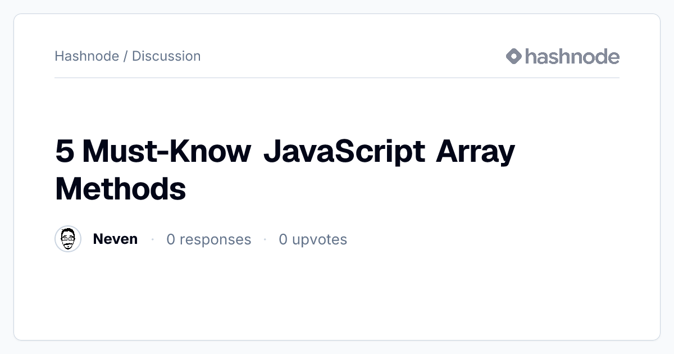Click the slash separator in the breadcrumb

[125, 56]
